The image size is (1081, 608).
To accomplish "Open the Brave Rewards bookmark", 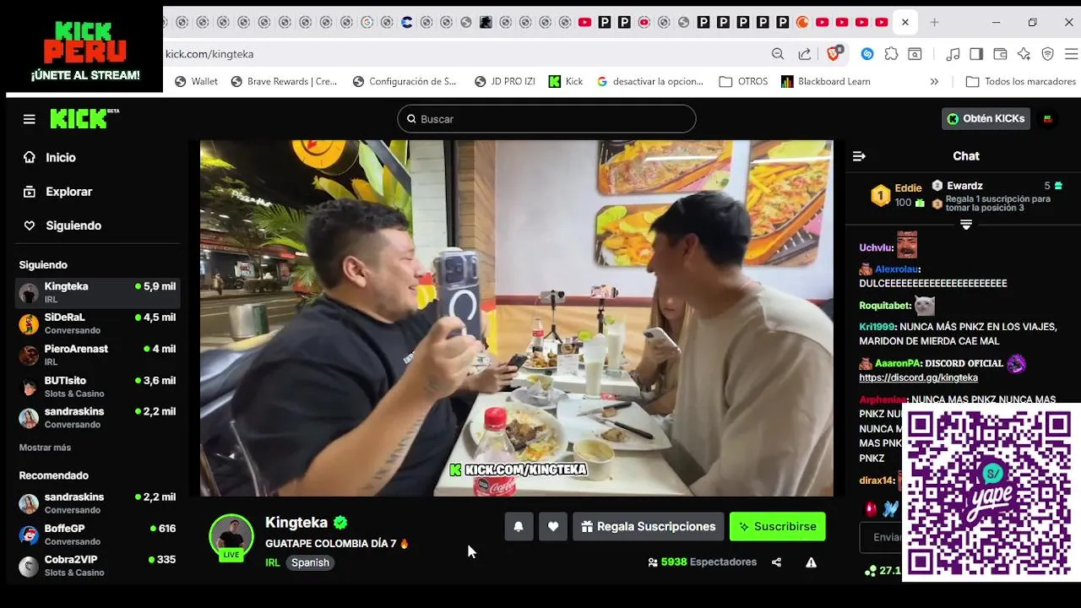I will (x=284, y=82).
